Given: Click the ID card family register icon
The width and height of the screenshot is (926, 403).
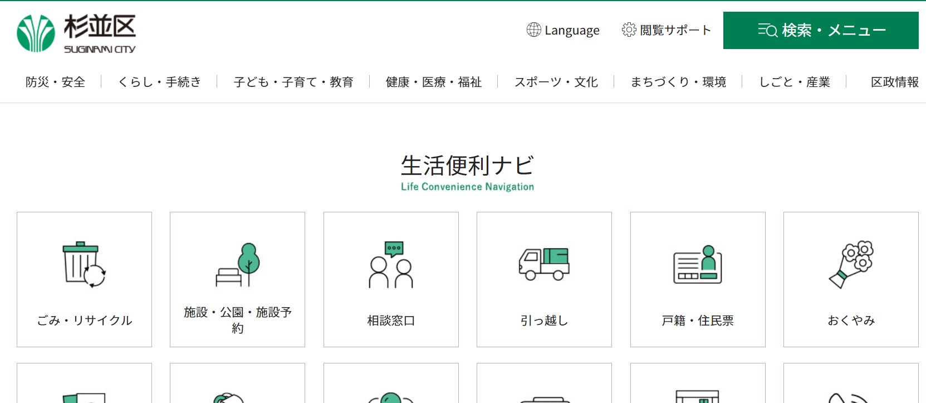Looking at the screenshot, I should point(698,265).
